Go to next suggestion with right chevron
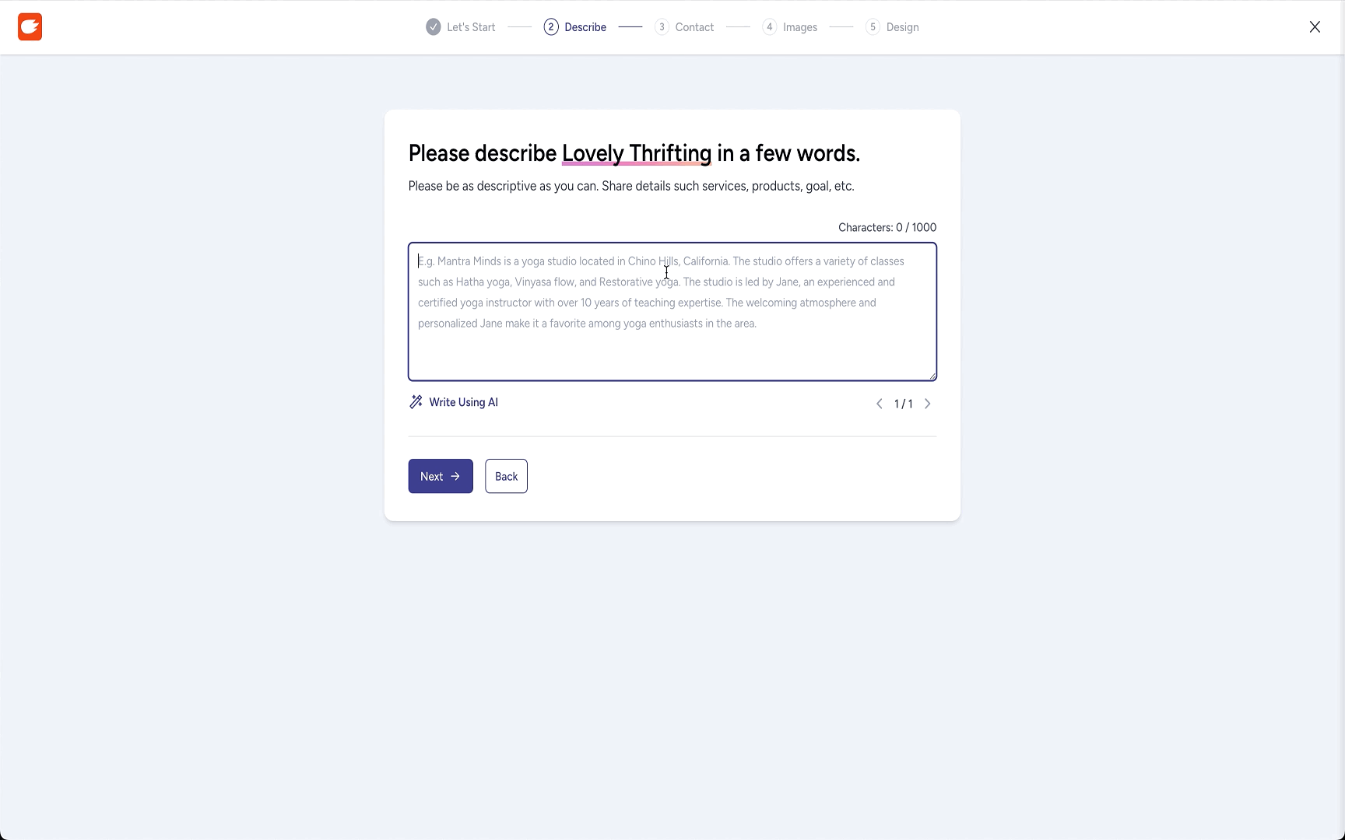The height and width of the screenshot is (840, 1345). pyautogui.click(x=927, y=404)
